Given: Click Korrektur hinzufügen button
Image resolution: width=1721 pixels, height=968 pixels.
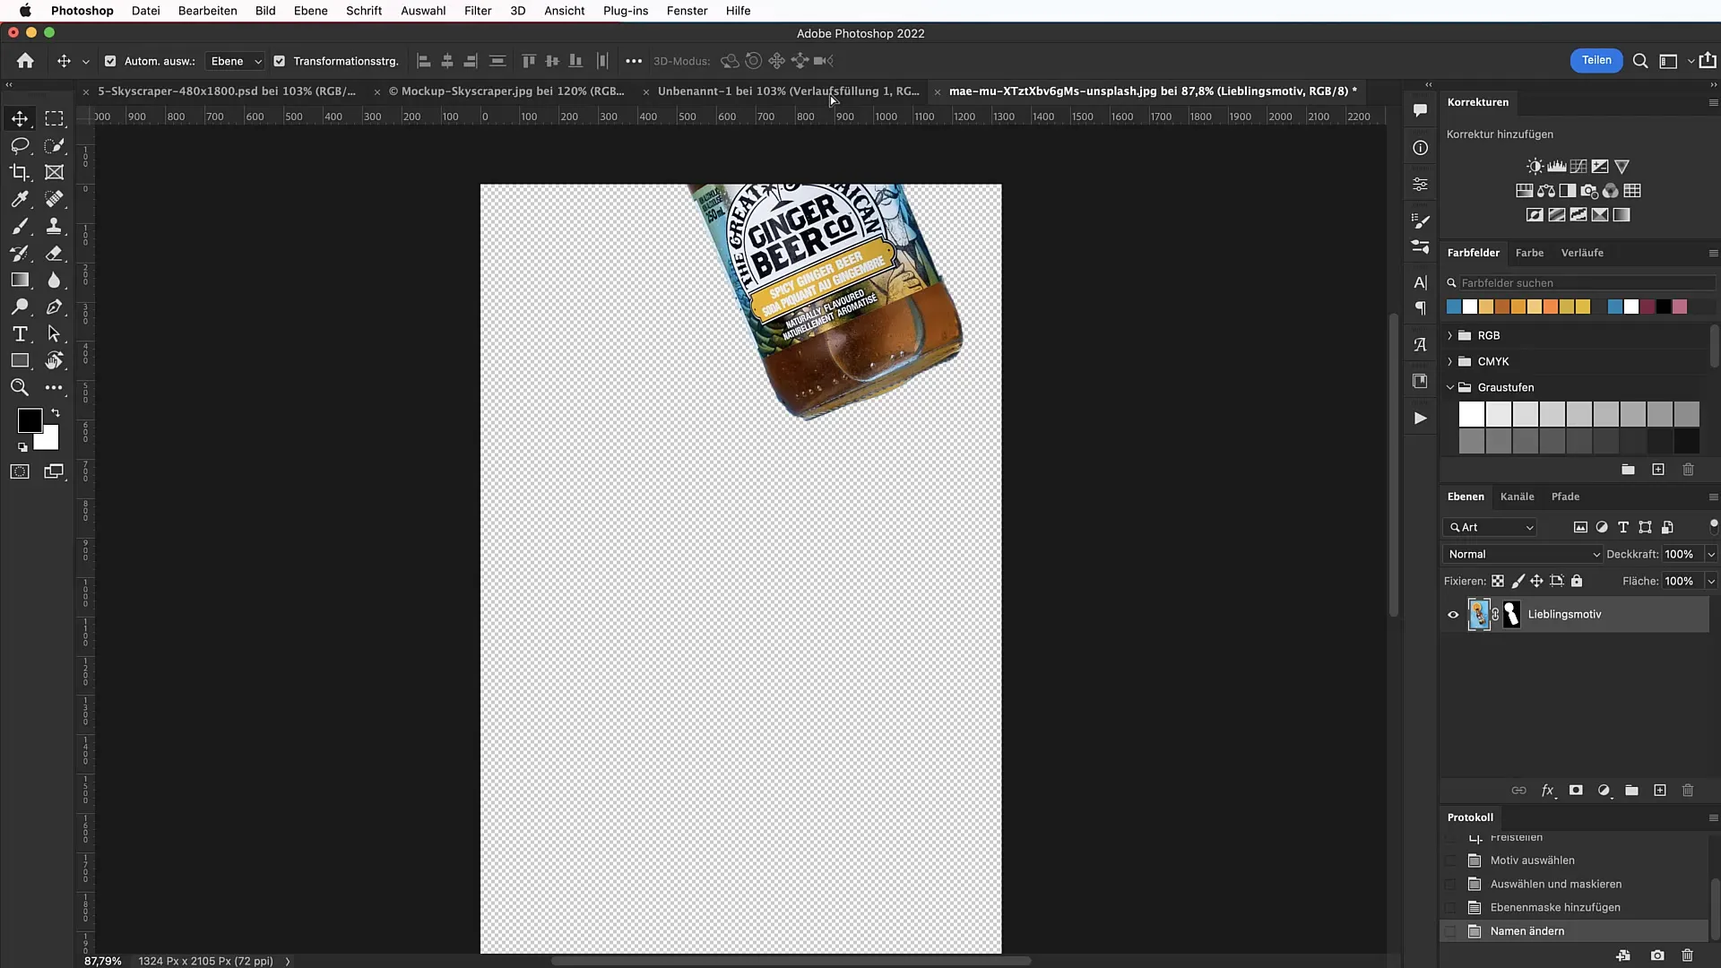Looking at the screenshot, I should (x=1499, y=134).
